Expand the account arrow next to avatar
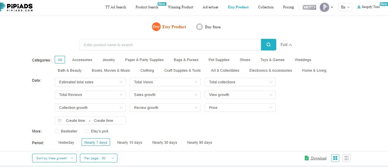Viewport: 388px width, 167px height. point(332,7)
